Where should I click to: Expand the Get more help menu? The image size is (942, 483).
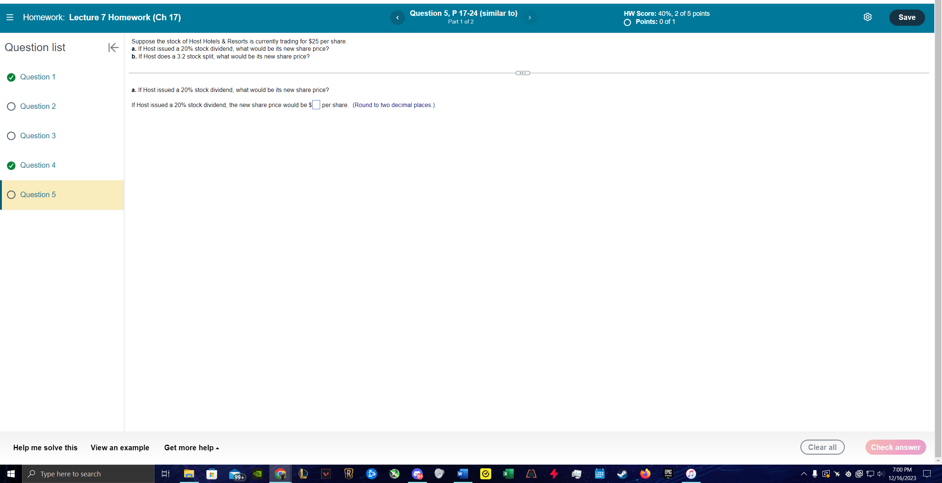(191, 448)
